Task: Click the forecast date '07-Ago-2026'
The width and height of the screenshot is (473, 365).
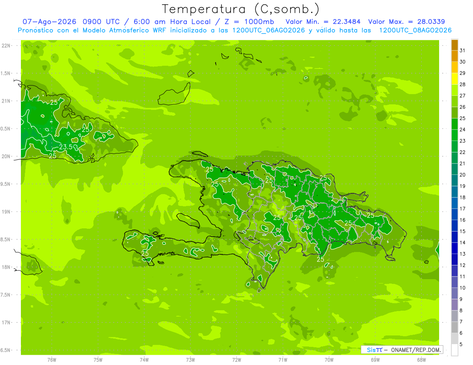Action: [49, 22]
